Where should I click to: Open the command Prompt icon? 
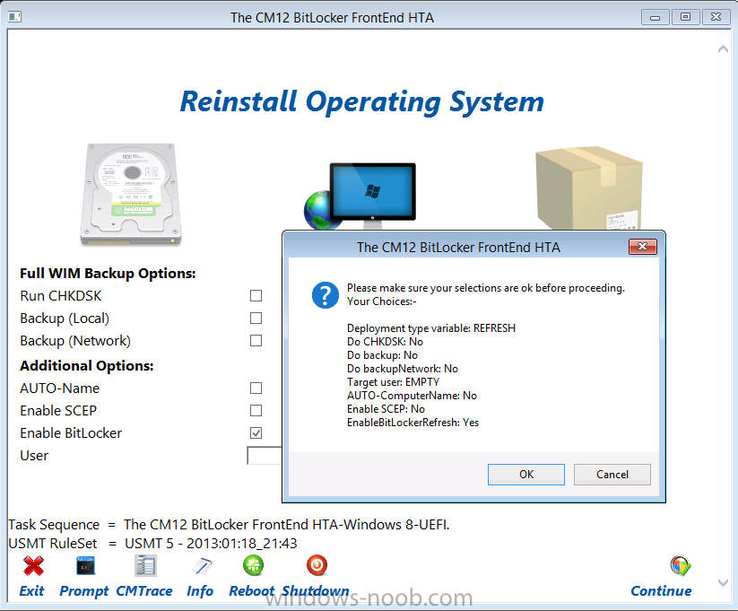[86, 566]
